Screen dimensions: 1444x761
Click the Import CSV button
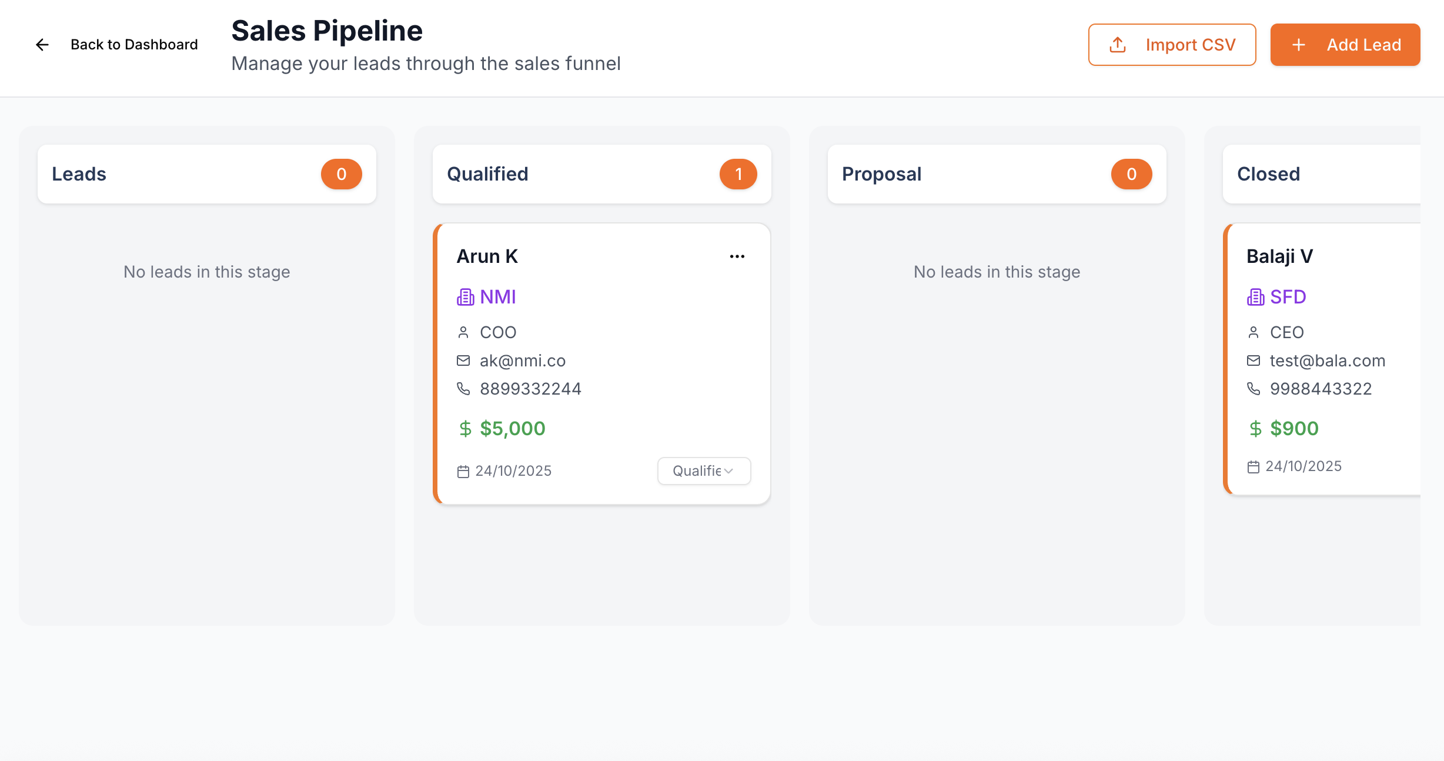pyautogui.click(x=1172, y=45)
